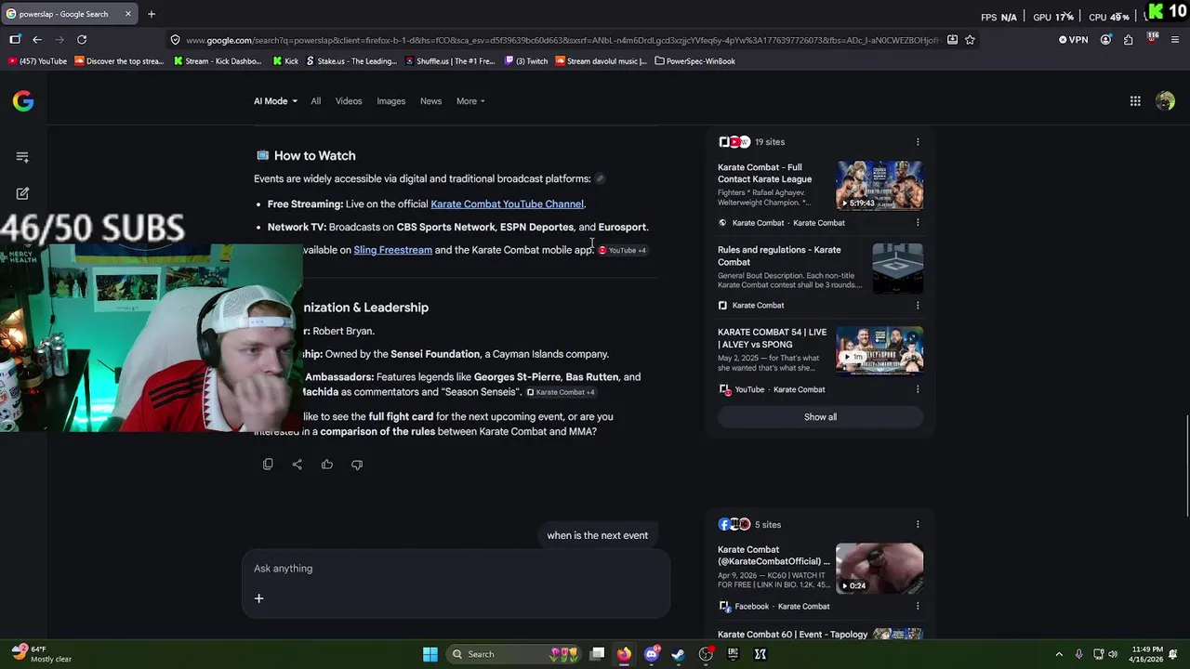Bookmark this page with star icon
The width and height of the screenshot is (1190, 669).
(x=970, y=40)
